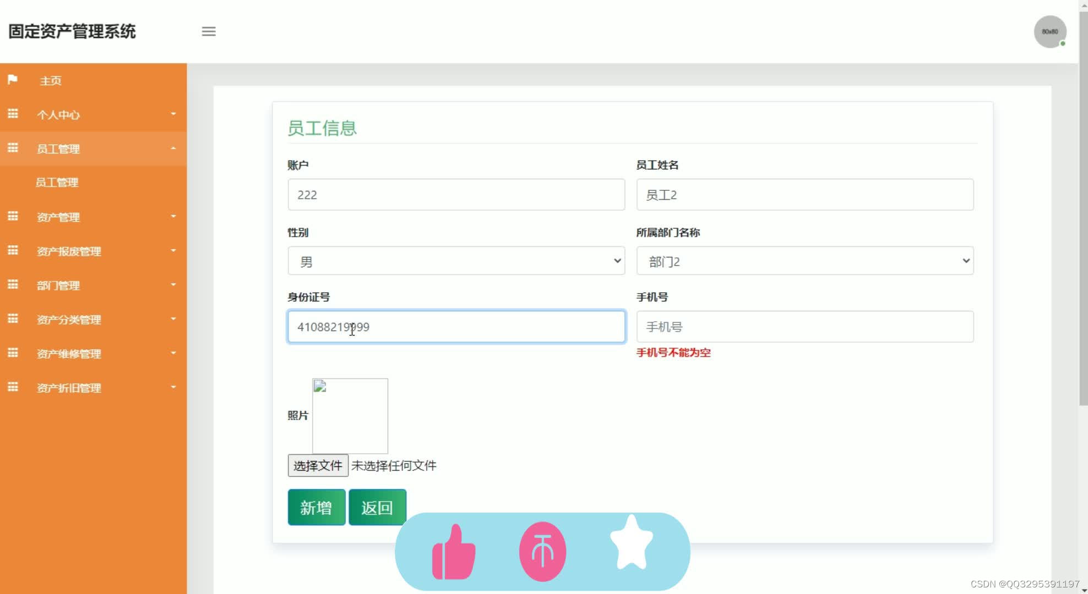Click the 固定资产管理系统 title

tap(72, 31)
